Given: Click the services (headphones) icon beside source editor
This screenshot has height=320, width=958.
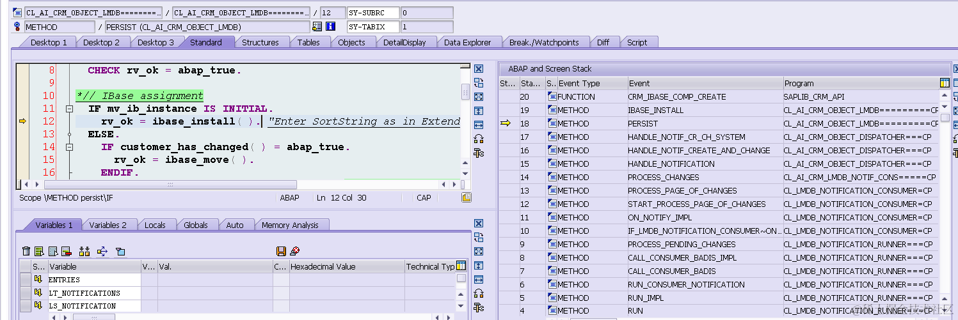Looking at the screenshot, I should (x=479, y=139).
